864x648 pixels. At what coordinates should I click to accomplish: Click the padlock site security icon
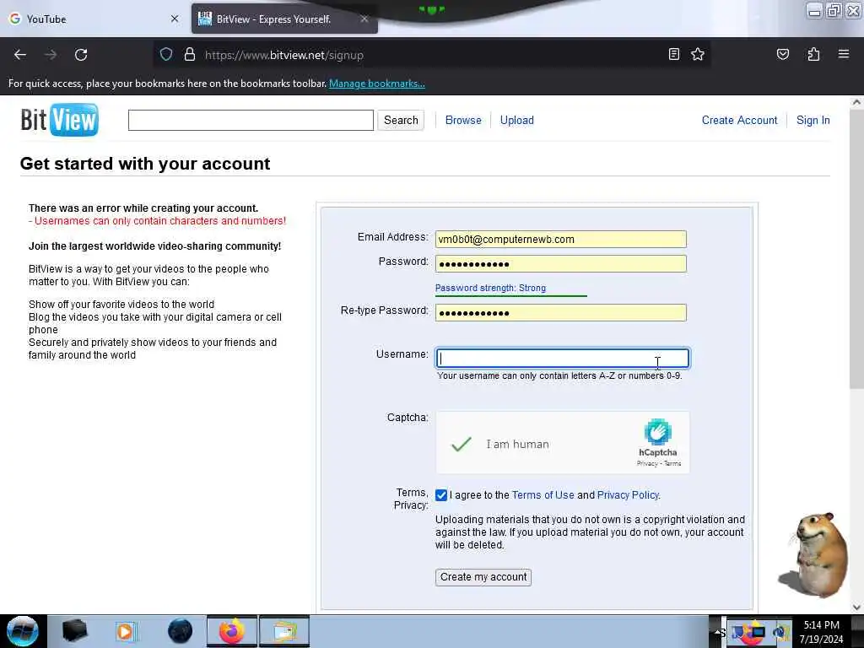pyautogui.click(x=190, y=55)
